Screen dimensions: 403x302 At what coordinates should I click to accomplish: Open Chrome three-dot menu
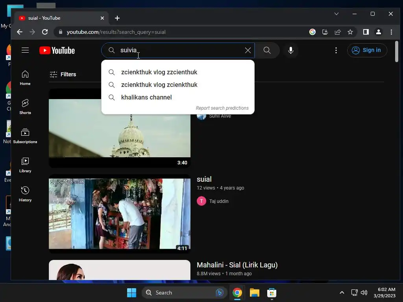(391, 32)
